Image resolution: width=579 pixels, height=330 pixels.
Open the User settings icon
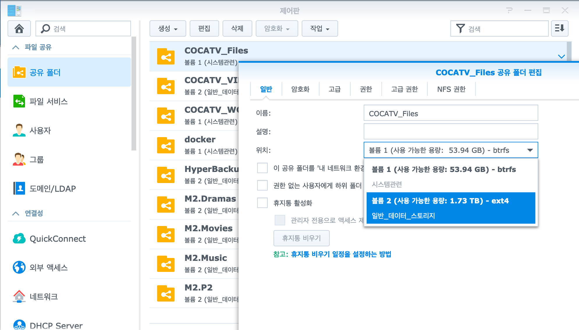click(19, 130)
